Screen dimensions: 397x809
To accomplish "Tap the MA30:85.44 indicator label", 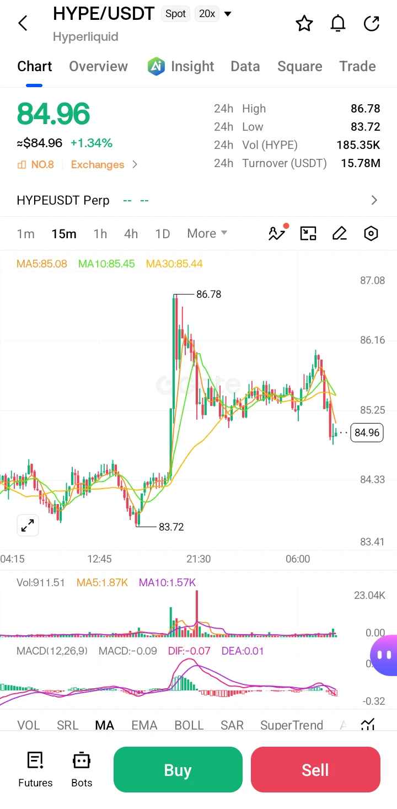I will coord(174,264).
